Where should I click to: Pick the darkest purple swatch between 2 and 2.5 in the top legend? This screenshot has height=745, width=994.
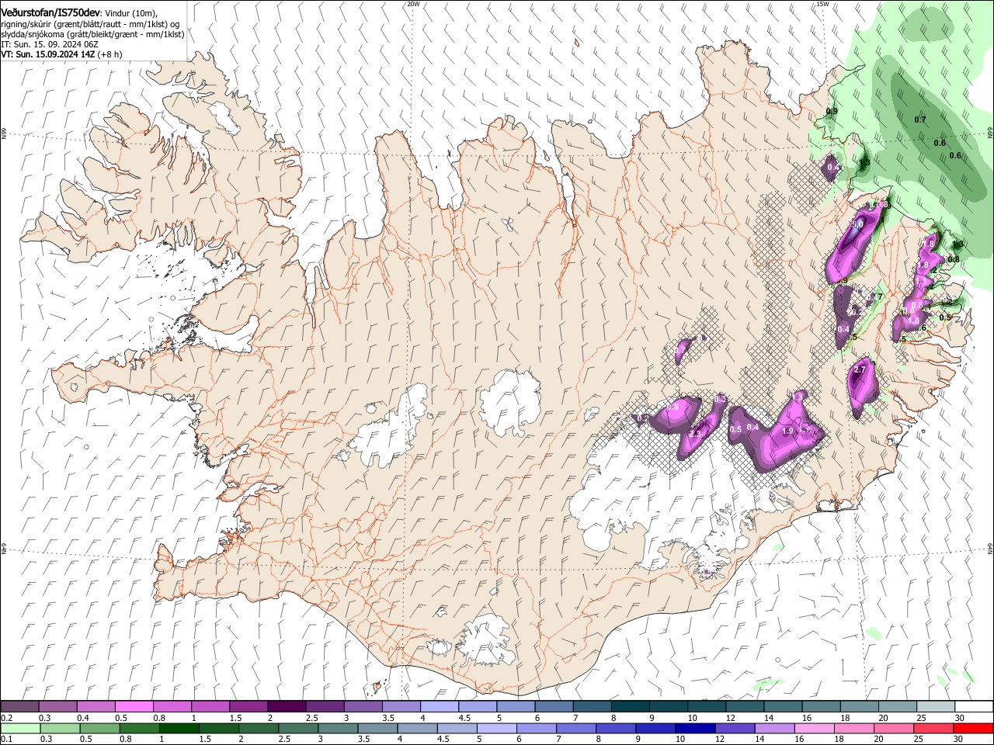[286, 706]
